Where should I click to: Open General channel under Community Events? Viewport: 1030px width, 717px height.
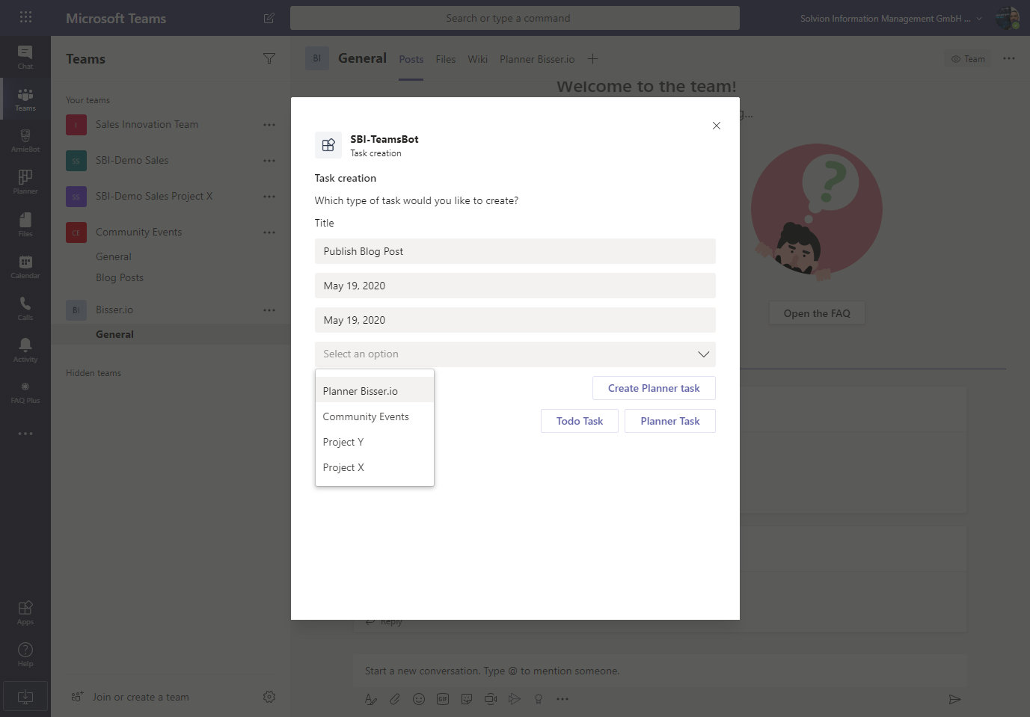(x=114, y=256)
